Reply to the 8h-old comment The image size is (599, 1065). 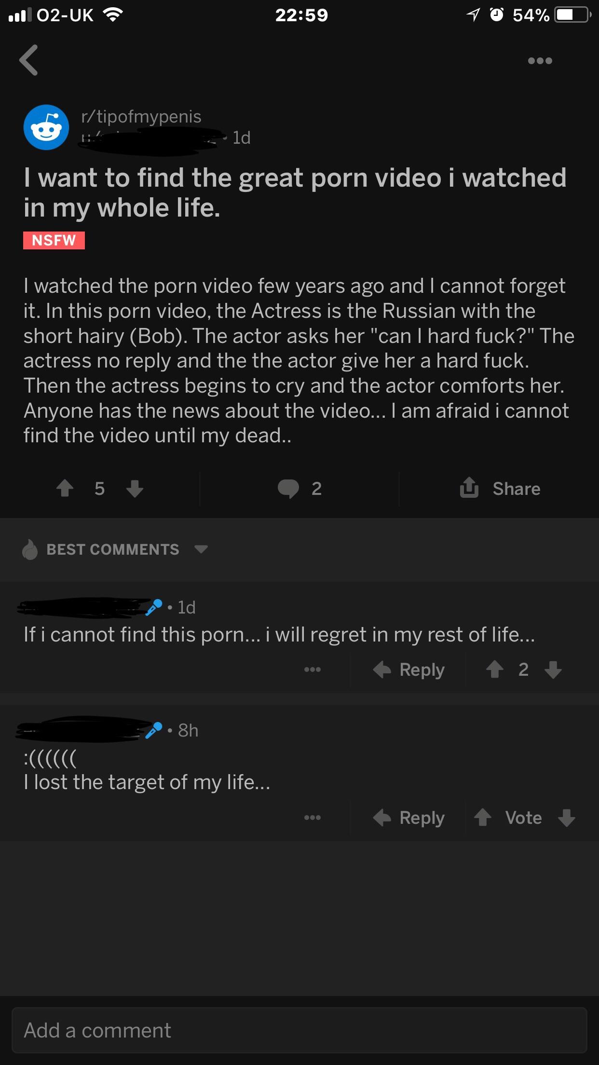(x=409, y=818)
